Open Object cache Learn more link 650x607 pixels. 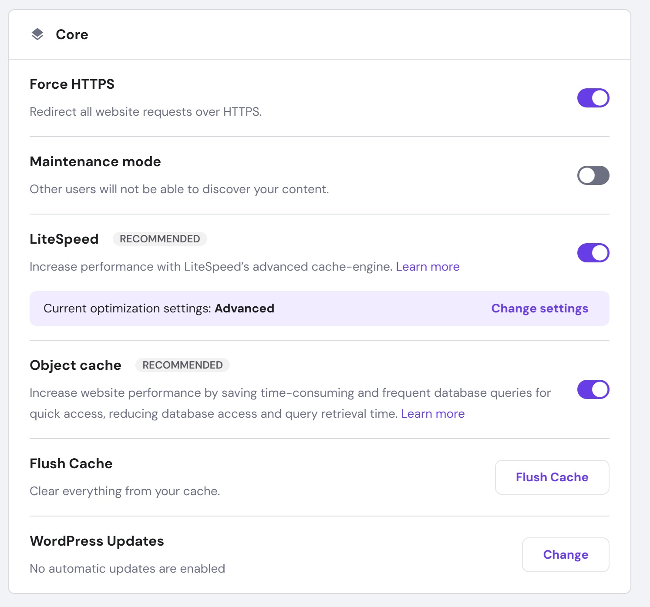point(433,414)
